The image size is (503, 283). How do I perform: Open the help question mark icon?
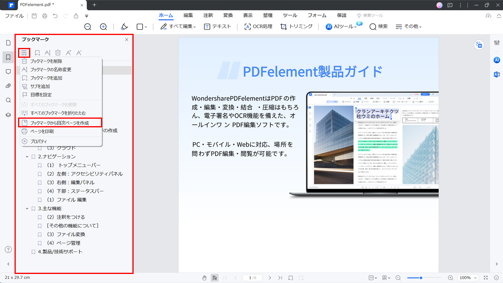8,250
